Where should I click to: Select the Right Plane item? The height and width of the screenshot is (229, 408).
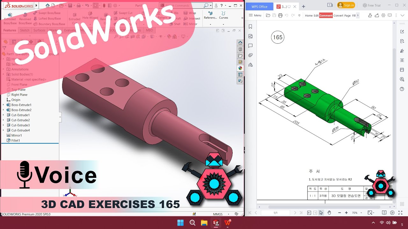coord(17,94)
